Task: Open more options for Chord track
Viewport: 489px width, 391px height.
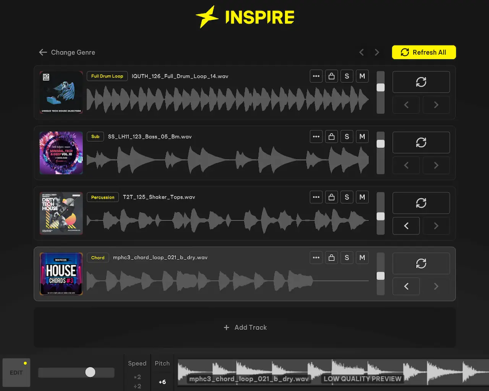Action: (316, 258)
